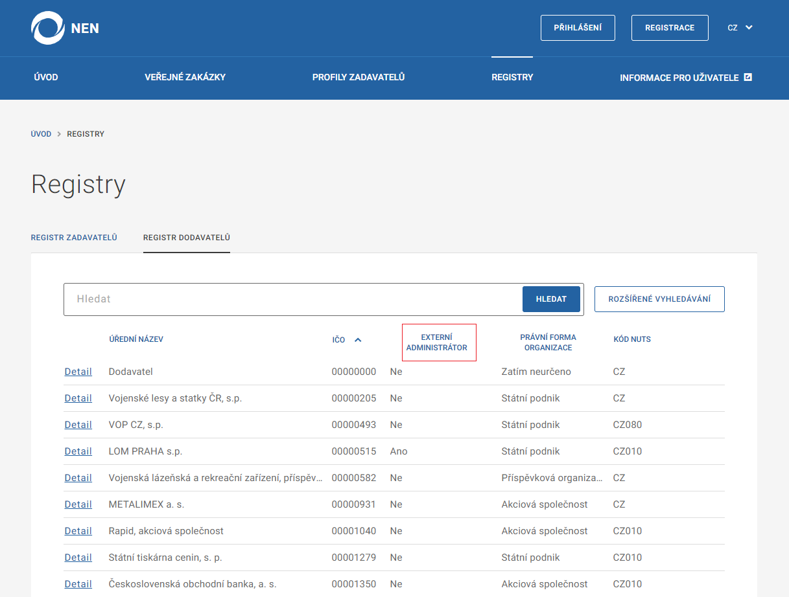Image resolution: width=789 pixels, height=597 pixels.
Task: Go to Veřejné zakázky menu item
Action: pos(185,77)
